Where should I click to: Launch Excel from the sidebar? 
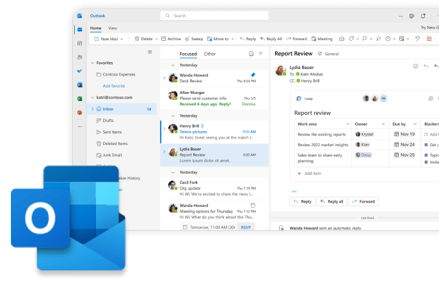point(80,98)
